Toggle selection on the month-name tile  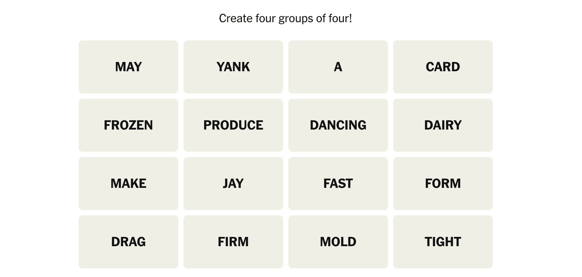click(128, 67)
